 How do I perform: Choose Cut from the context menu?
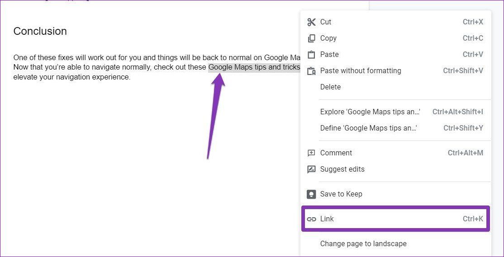[395, 22]
